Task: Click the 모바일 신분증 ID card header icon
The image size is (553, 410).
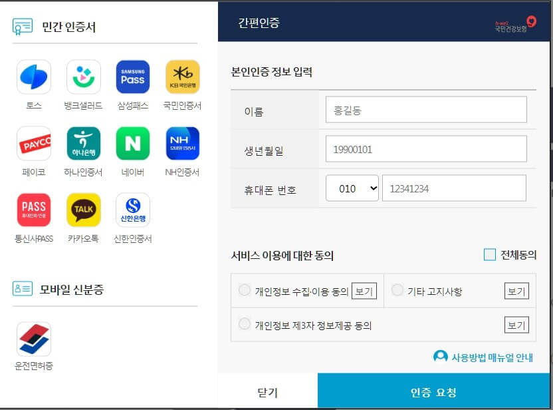Action: coord(23,289)
